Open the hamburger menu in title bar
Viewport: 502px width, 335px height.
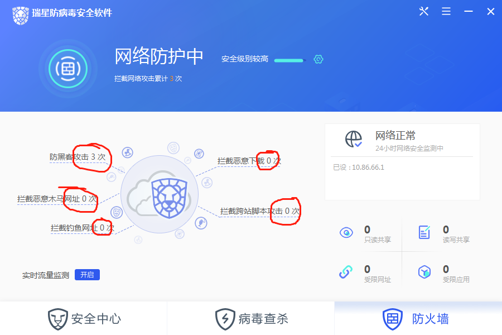coord(446,12)
